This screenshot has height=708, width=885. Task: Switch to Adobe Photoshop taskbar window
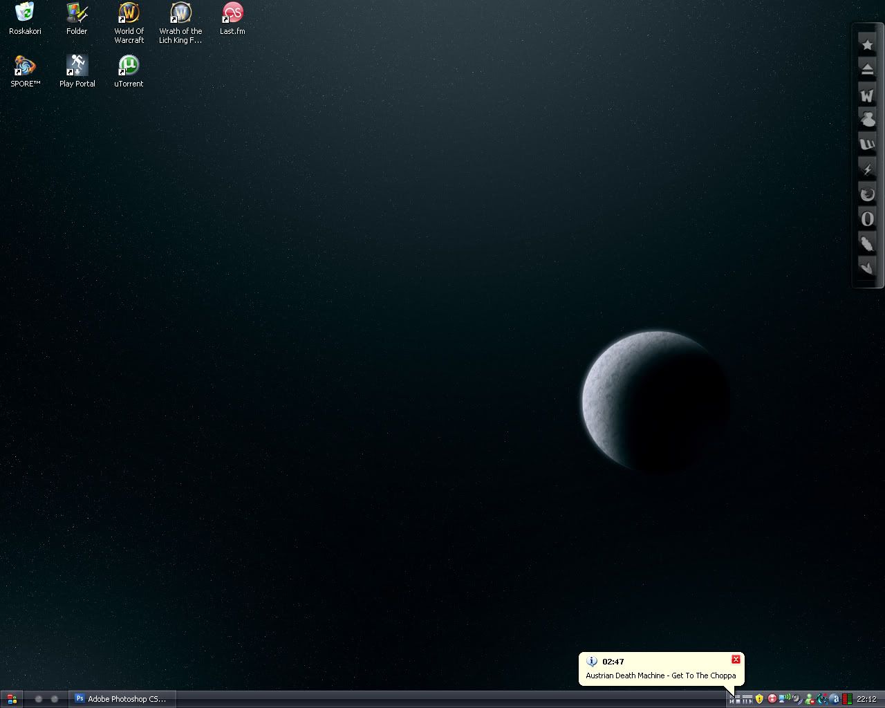click(x=122, y=699)
